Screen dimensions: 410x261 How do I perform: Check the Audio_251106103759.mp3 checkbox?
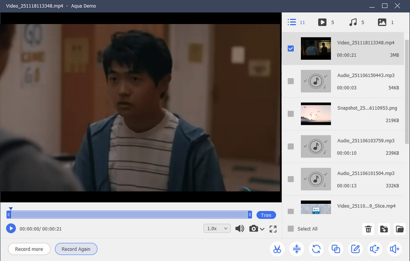click(291, 146)
